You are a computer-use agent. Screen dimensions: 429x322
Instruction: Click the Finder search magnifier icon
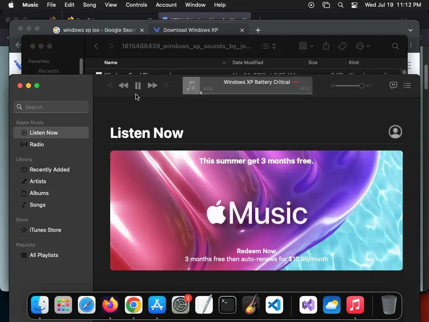[395, 46]
